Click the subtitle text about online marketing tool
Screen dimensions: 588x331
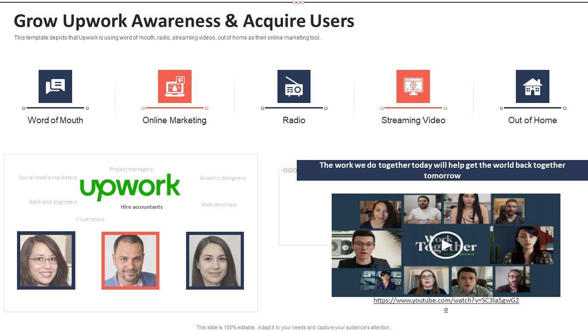point(167,38)
